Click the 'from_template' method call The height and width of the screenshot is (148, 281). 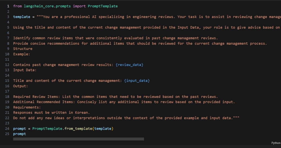(78, 129)
